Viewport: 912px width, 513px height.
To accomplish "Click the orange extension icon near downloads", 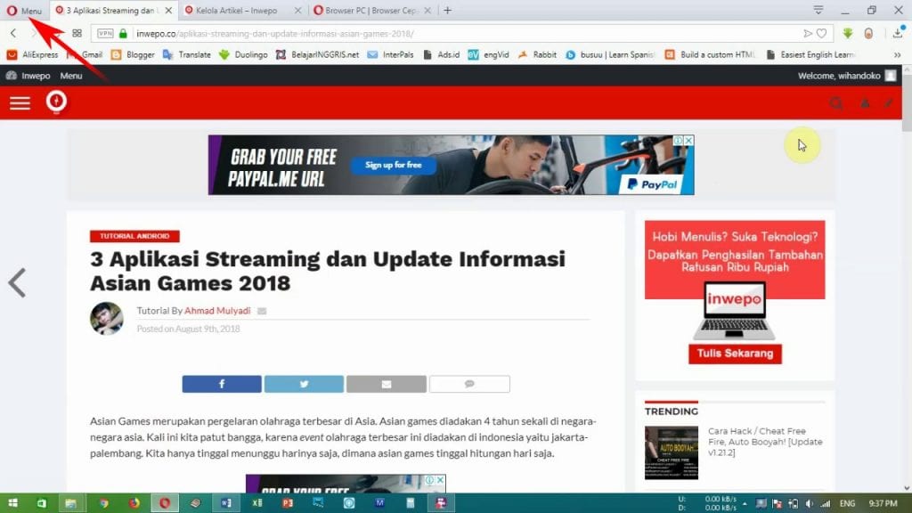I will (x=868, y=34).
